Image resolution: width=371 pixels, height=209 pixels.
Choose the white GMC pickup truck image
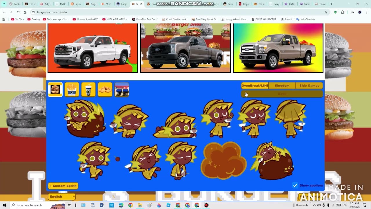[x=93, y=48]
